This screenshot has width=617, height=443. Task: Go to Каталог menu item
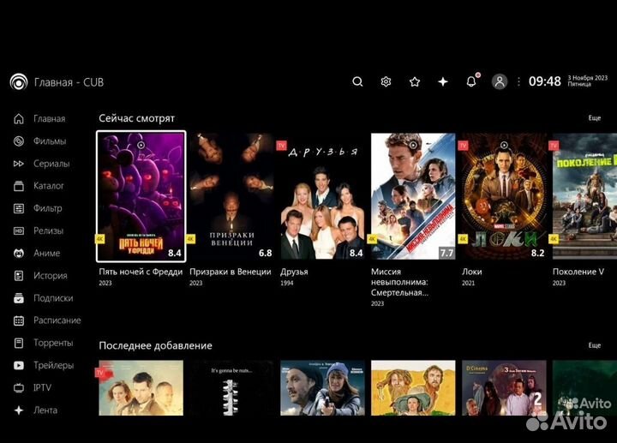(x=49, y=186)
